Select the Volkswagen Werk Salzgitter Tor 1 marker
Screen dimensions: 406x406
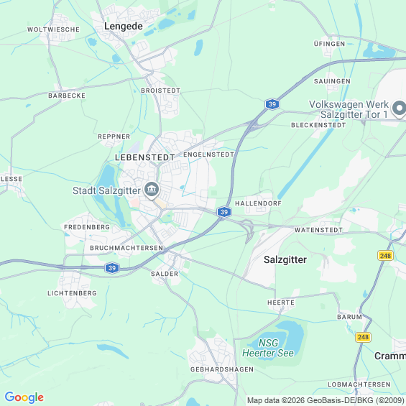(399, 109)
